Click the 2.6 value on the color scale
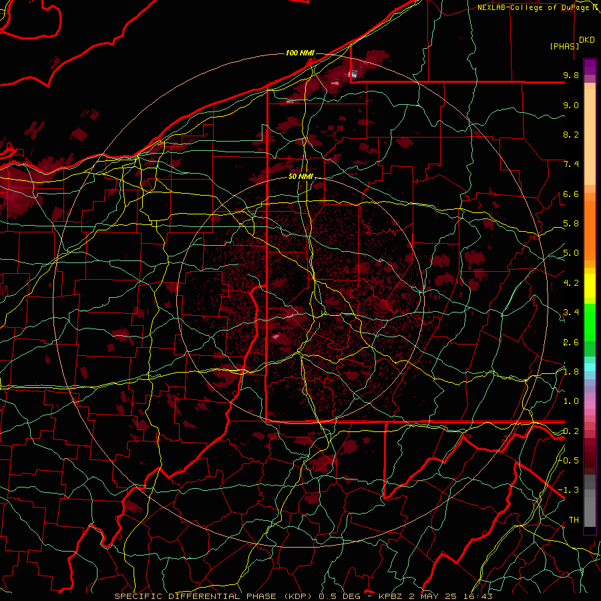 (571, 343)
